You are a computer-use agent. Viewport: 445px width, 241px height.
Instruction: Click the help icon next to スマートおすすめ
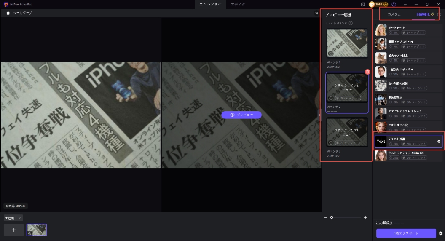click(x=351, y=23)
